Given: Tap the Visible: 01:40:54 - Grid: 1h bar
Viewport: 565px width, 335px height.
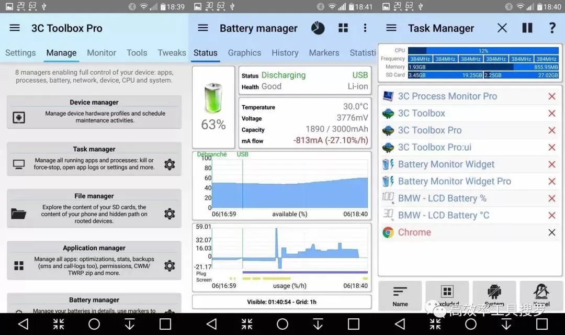Looking at the screenshot, I should tap(282, 302).
